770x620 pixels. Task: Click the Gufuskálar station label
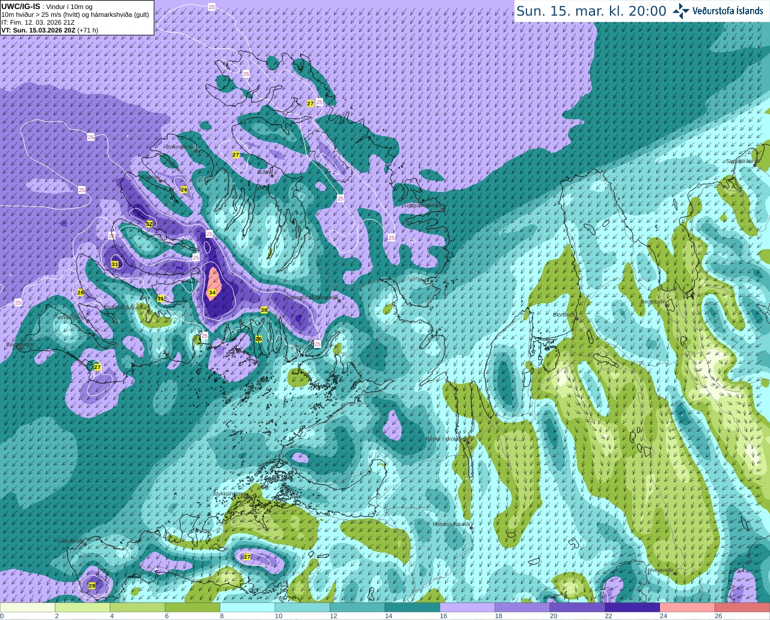coord(70,541)
